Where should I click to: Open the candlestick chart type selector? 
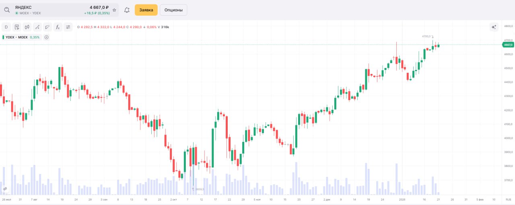(x=27, y=27)
